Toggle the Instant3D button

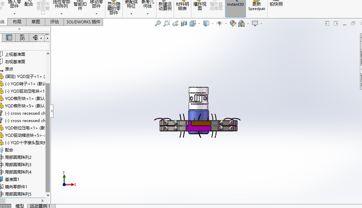(x=236, y=8)
